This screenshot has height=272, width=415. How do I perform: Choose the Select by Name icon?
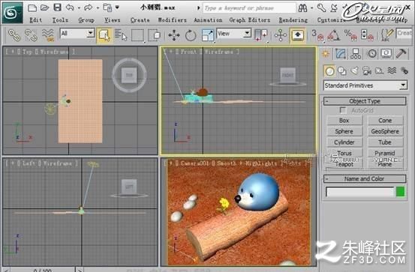[x=121, y=35]
